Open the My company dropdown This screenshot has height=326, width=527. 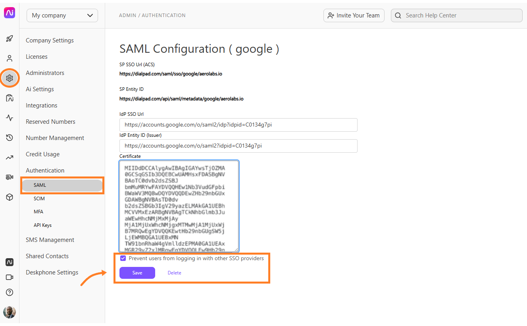coord(62,15)
